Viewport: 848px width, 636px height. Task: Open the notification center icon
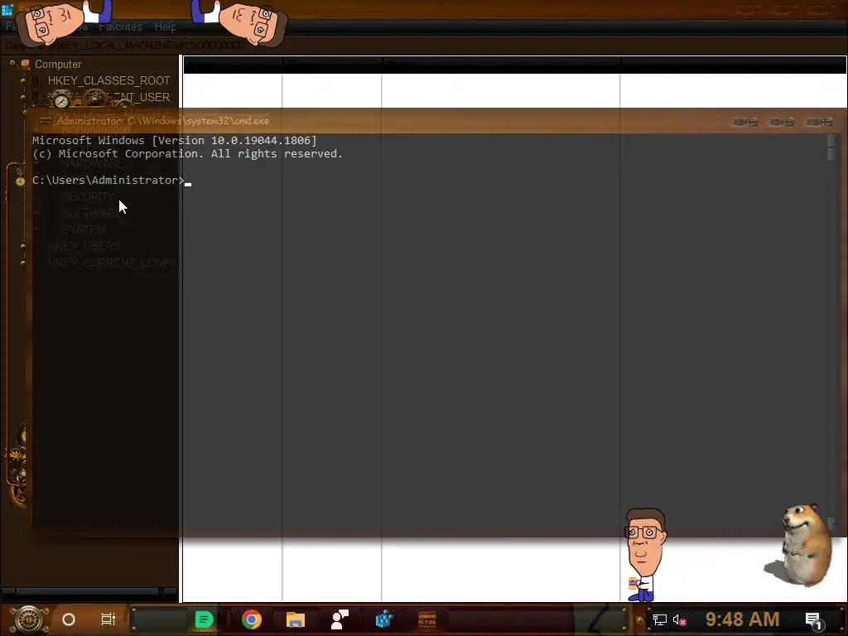pyautogui.click(x=814, y=620)
